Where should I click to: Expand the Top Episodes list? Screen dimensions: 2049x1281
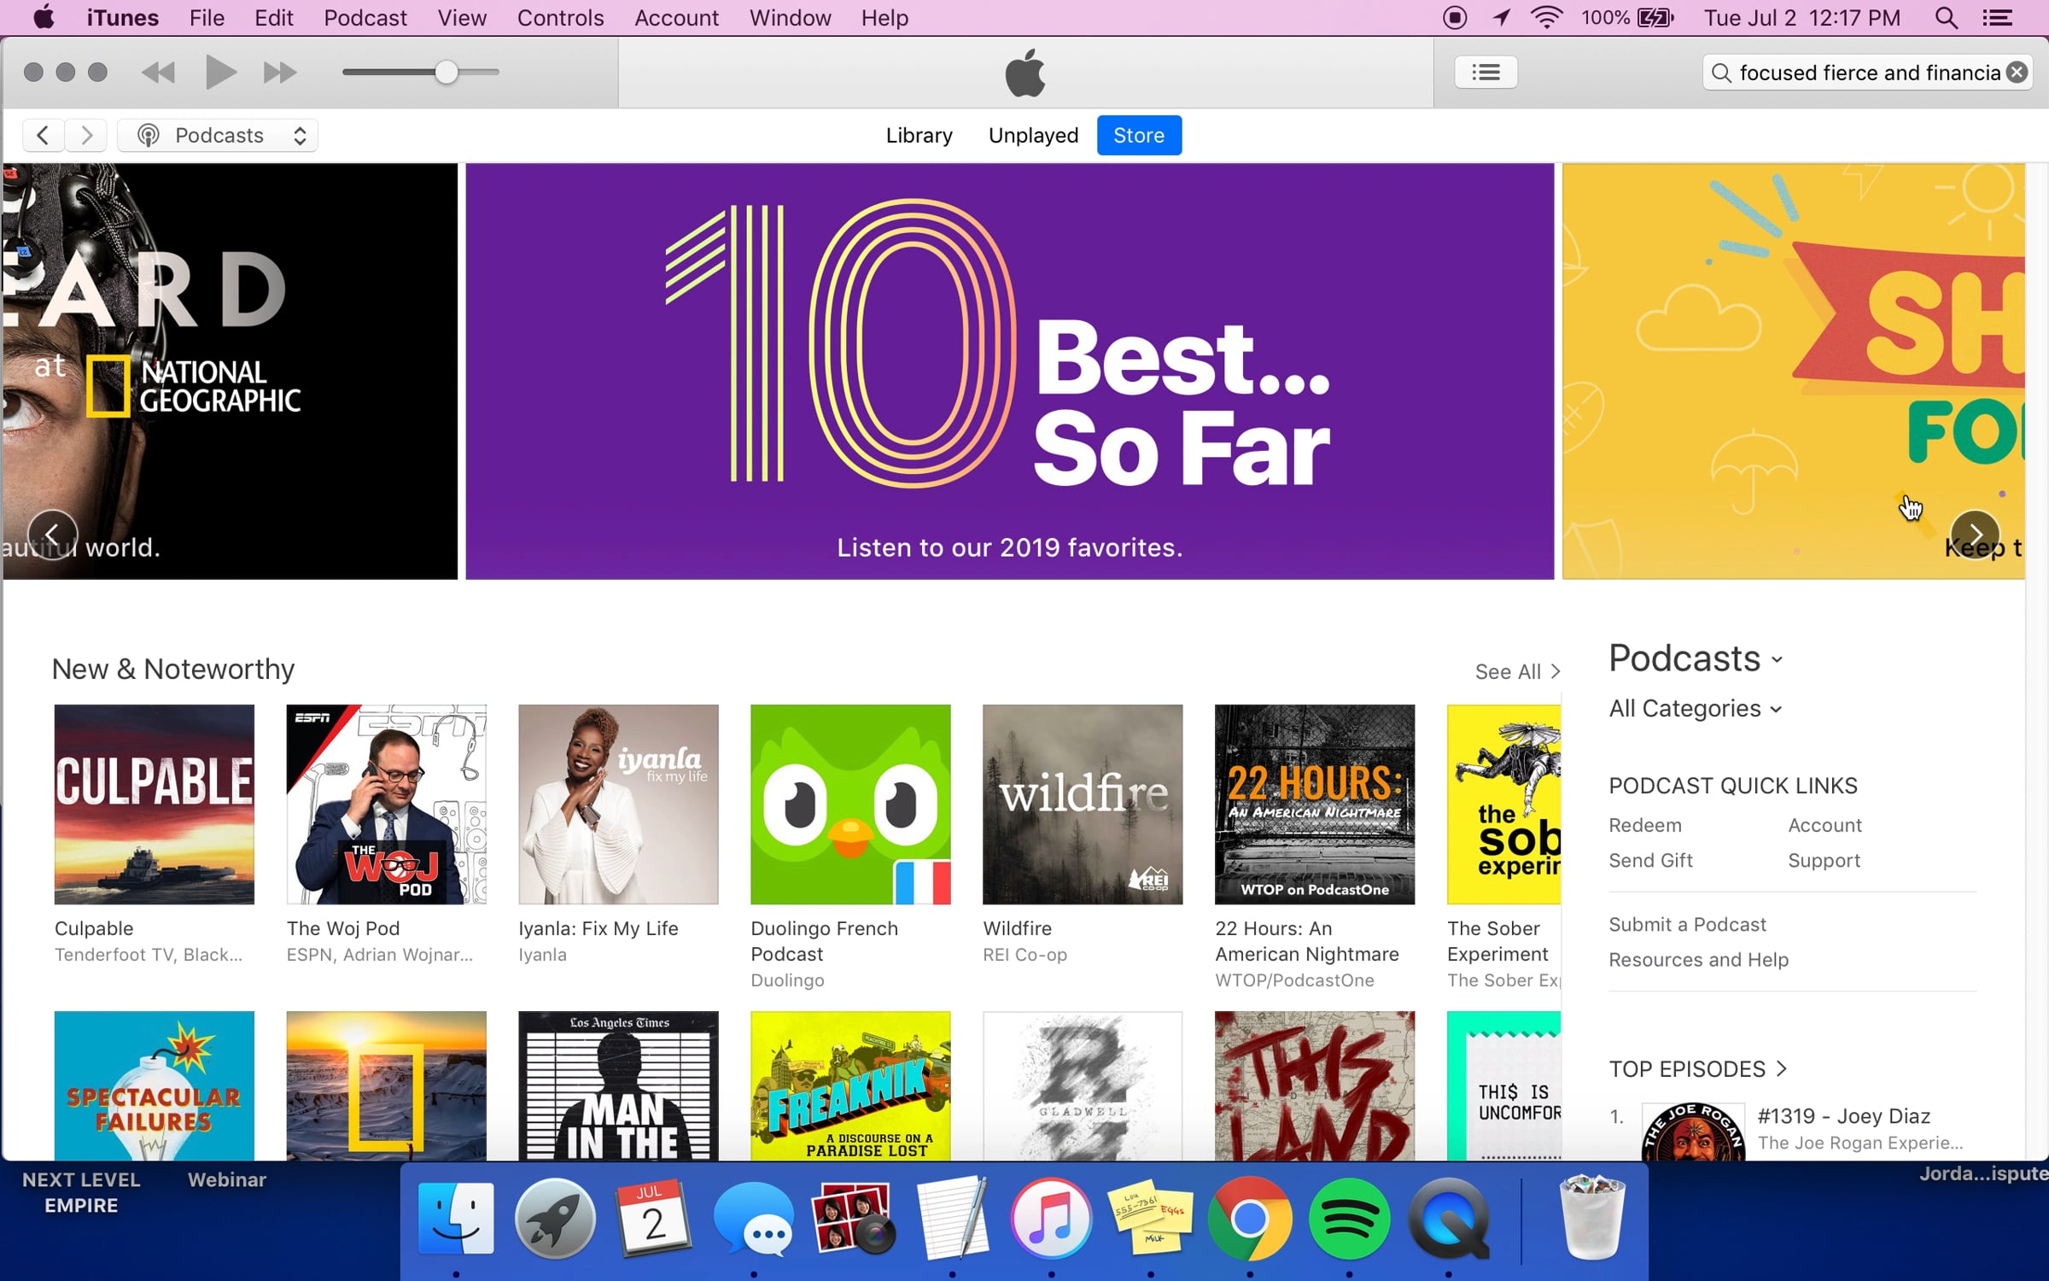pos(1697,1069)
